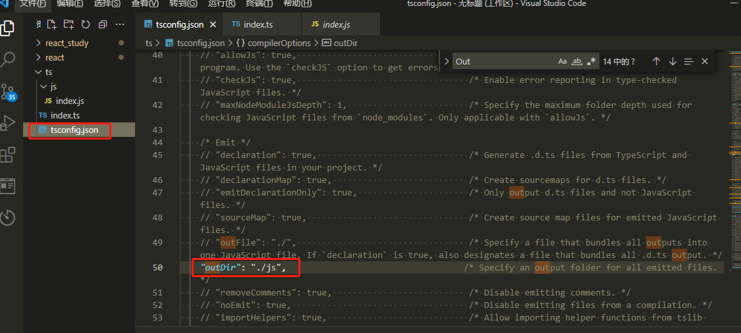Toggle Match Whole Word in find widget

click(577, 61)
